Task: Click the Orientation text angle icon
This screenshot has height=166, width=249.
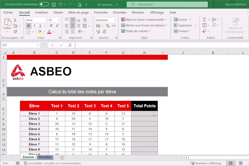Action: [80, 31]
